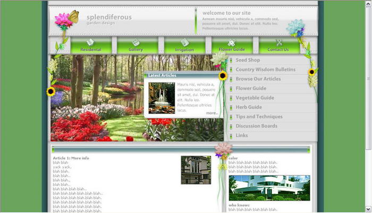Select Browse Our Articles in sidebar
372x213 pixels.
258,79
